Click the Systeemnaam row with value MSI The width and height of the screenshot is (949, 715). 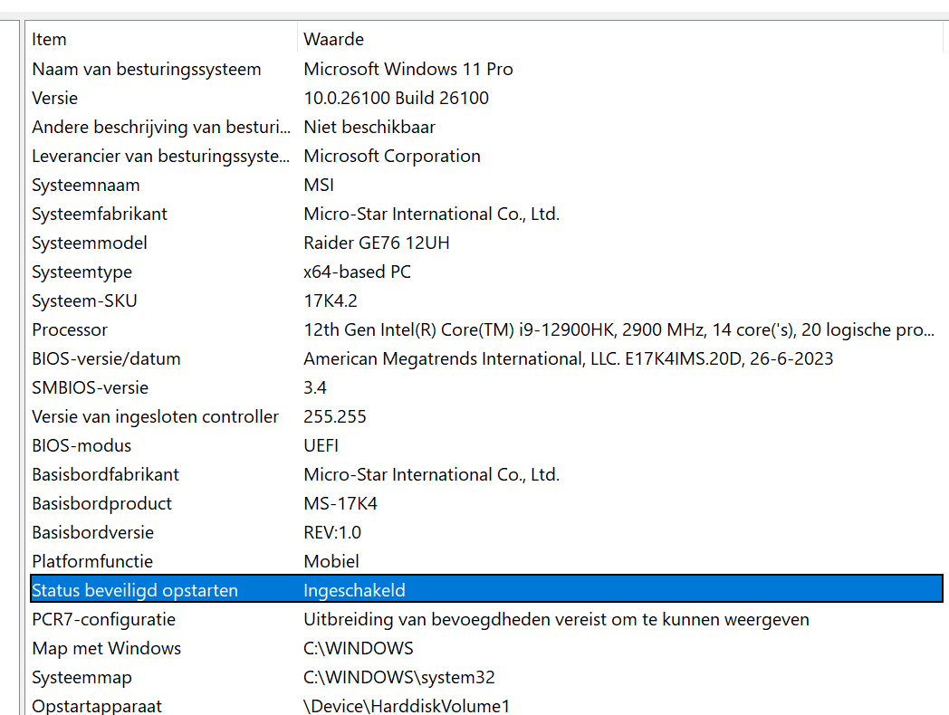86,185
